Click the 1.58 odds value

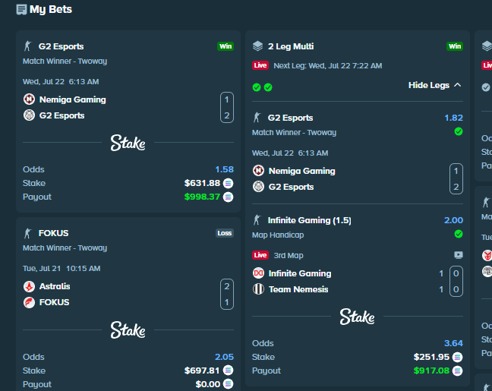pyautogui.click(x=224, y=169)
